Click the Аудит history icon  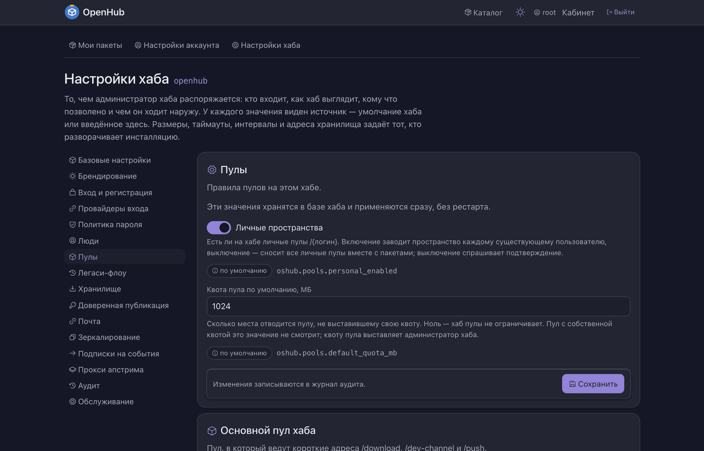click(x=73, y=386)
